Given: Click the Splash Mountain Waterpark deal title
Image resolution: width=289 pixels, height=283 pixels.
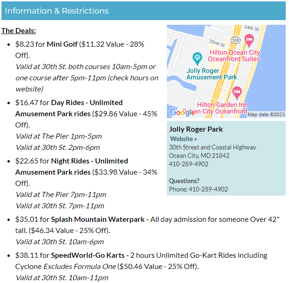Looking at the screenshot, I should pyautogui.click(x=98, y=220).
